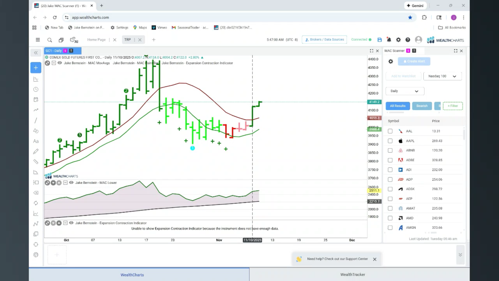Click the Brokers / Data Sources button
This screenshot has width=499, height=281.
tap(324, 40)
